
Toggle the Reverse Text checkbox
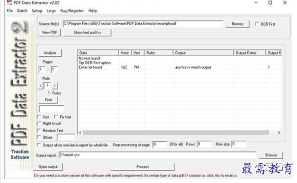[39, 130]
